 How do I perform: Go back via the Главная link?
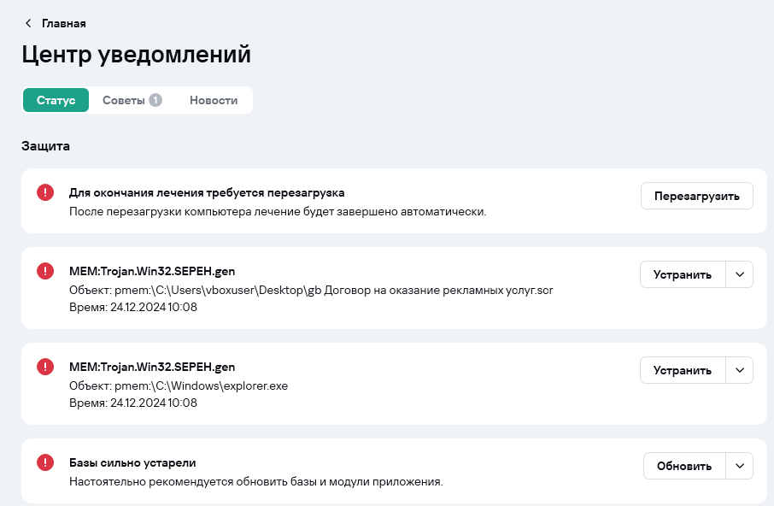click(63, 23)
